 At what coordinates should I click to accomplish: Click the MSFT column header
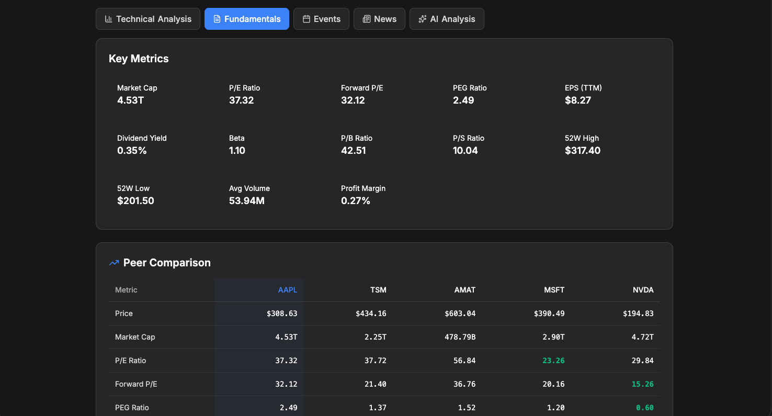click(x=554, y=290)
